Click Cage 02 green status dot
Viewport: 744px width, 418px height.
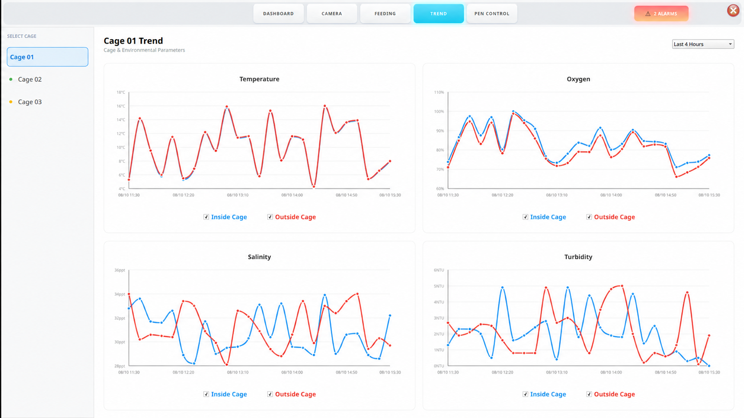coord(11,79)
